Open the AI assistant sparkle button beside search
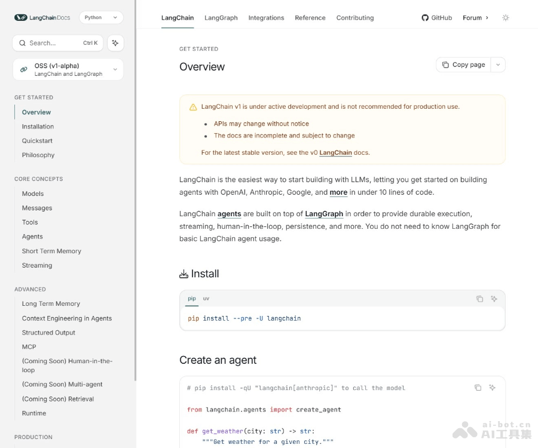Screen dimensions: 538x448 (x=115, y=43)
